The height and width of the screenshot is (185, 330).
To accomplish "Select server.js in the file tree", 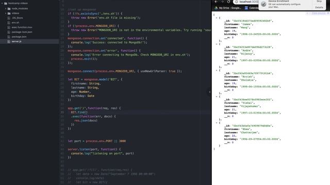I will [x=16, y=42].
